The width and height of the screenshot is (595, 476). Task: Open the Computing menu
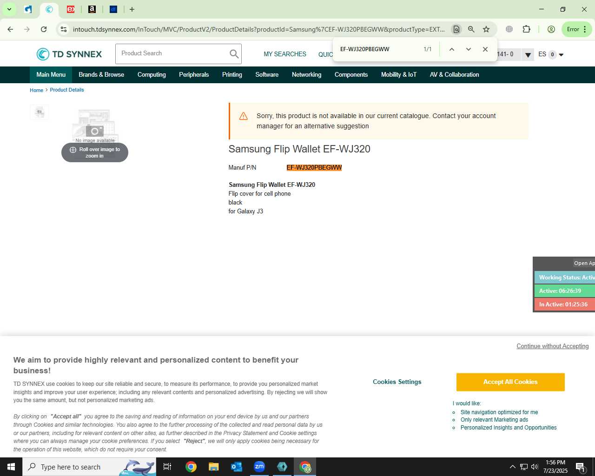tap(152, 75)
